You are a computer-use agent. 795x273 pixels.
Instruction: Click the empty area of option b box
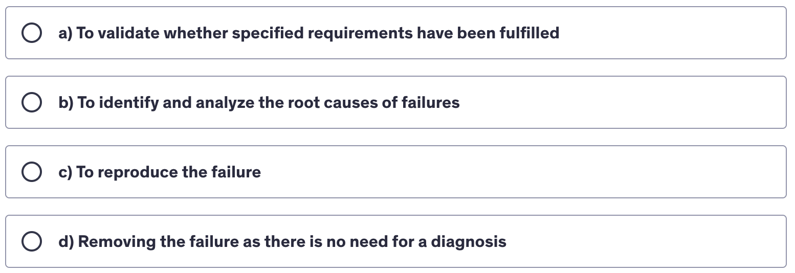click(614, 103)
